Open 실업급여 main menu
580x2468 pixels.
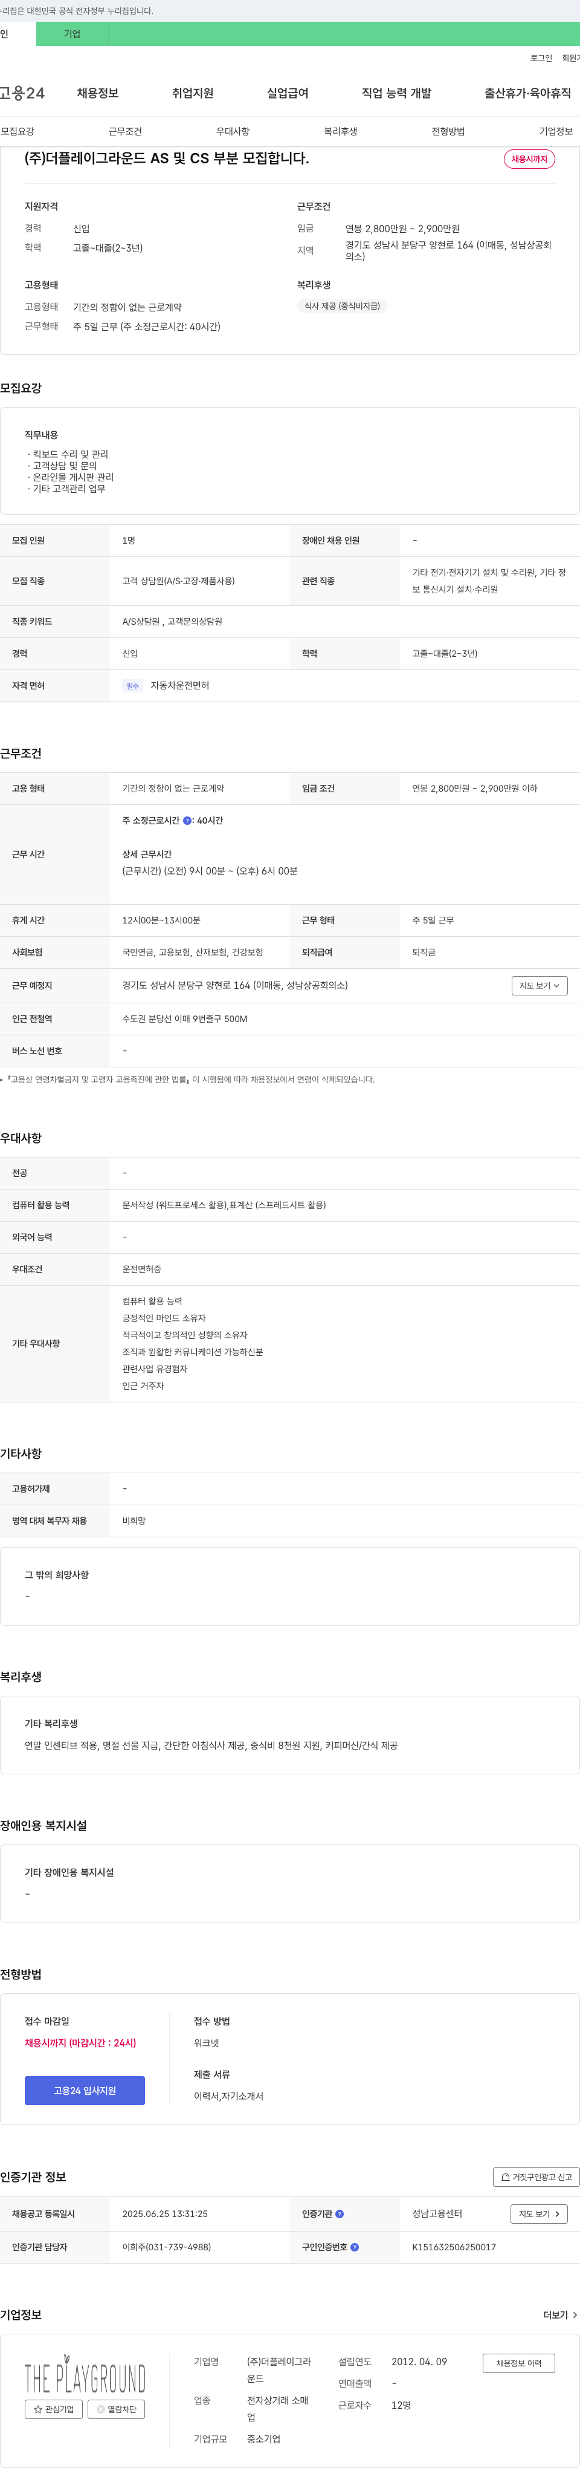[x=287, y=93]
